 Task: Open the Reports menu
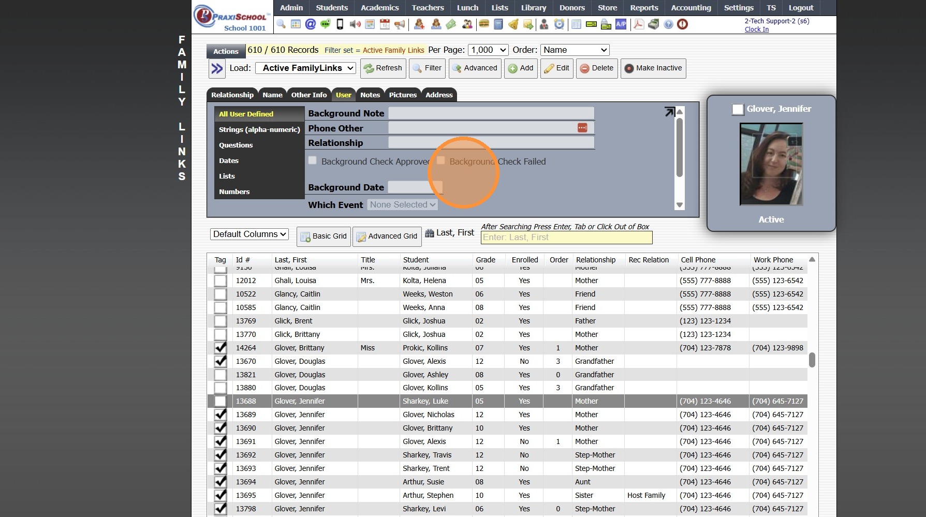click(644, 8)
